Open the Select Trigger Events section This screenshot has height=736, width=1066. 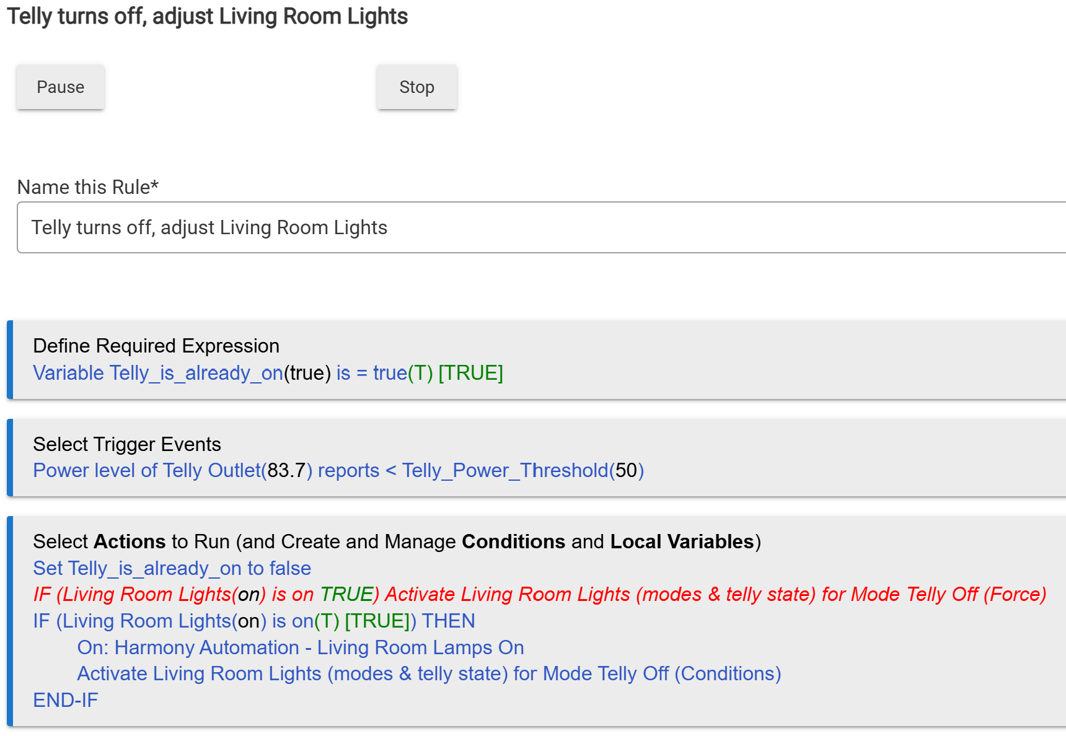pyautogui.click(x=127, y=444)
